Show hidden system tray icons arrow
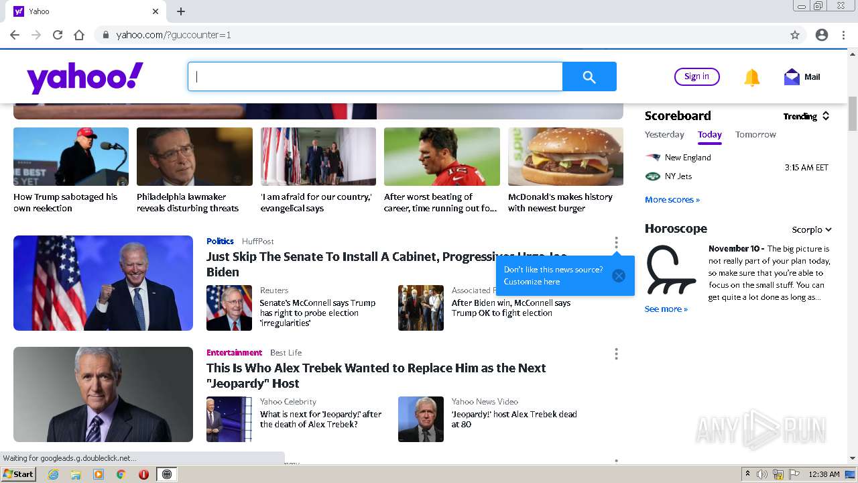 [x=747, y=474]
